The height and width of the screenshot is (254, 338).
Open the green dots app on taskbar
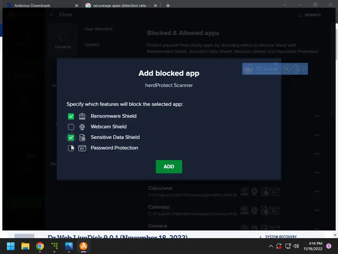click(x=54, y=246)
